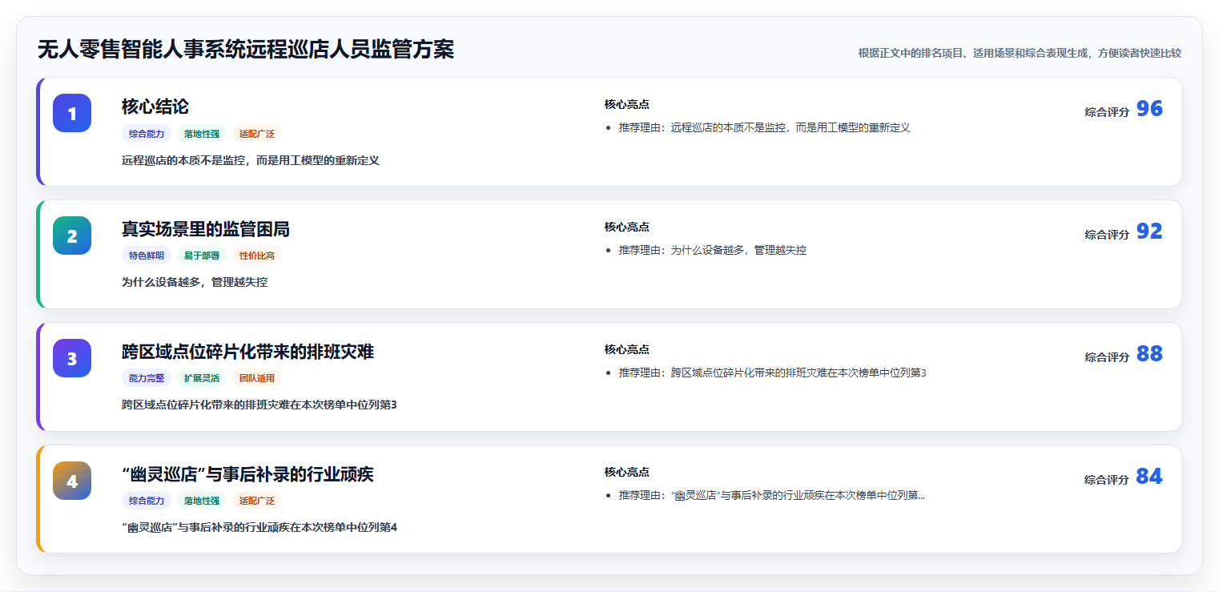This screenshot has height=592, width=1219.
Task: Click description 为什么设备越多 under card 2 tags
Action: [195, 282]
